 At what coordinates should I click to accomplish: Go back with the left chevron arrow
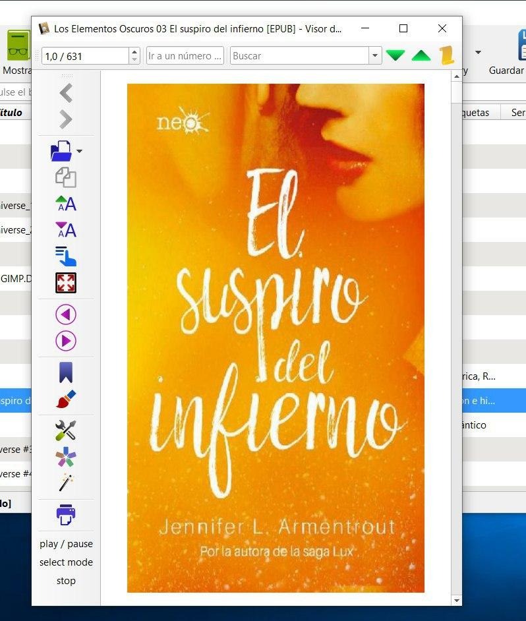click(66, 94)
